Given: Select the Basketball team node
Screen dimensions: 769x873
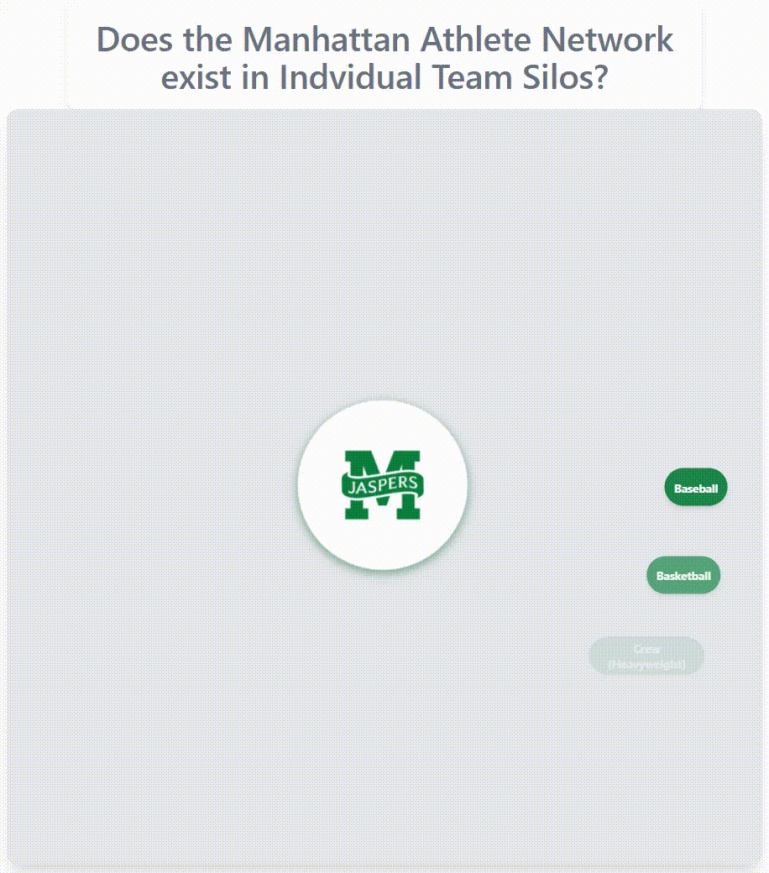Looking at the screenshot, I should tap(683, 576).
